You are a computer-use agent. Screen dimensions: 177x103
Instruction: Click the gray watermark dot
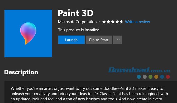(x=145, y=77)
